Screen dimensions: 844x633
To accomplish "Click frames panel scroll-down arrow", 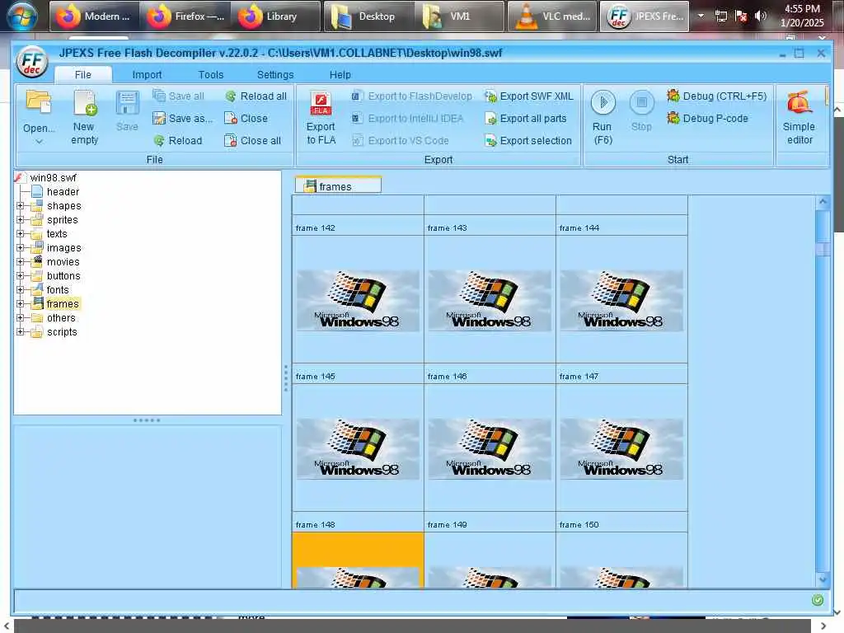I will (823, 579).
